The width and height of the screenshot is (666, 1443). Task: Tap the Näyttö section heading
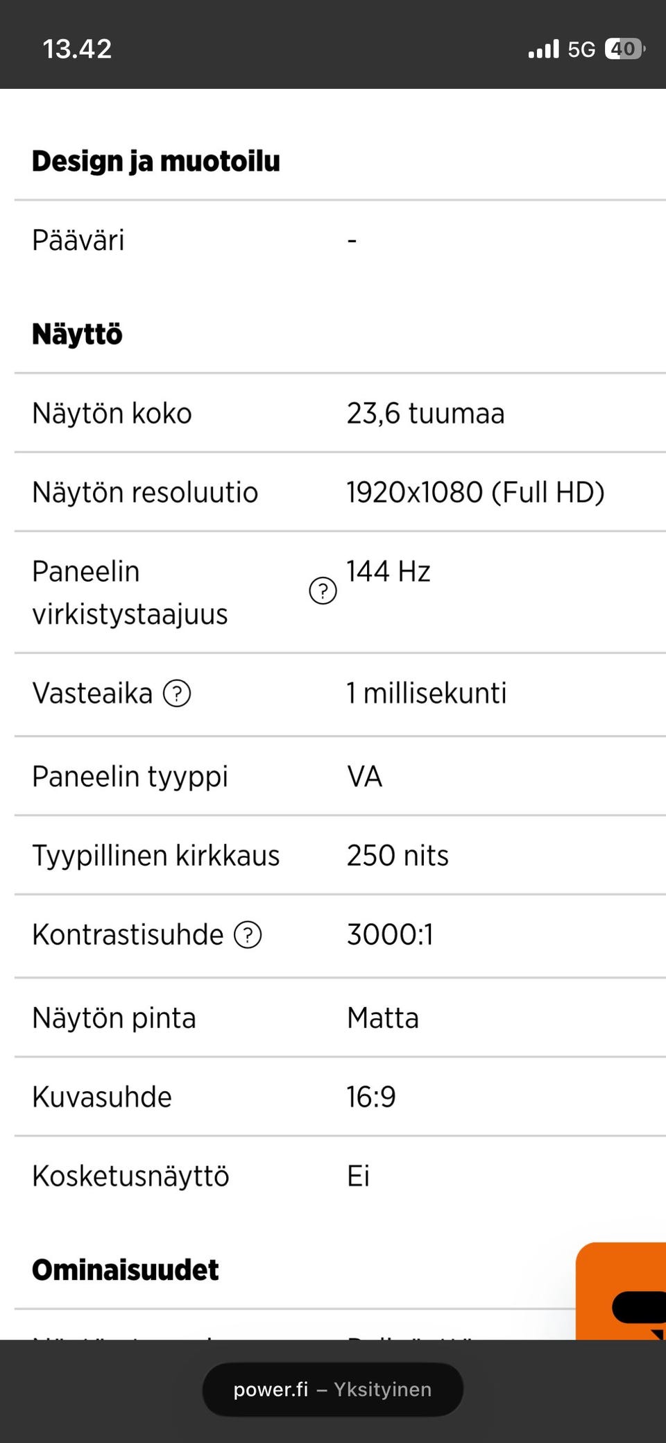(x=77, y=335)
